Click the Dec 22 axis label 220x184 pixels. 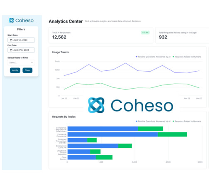coord(199,99)
